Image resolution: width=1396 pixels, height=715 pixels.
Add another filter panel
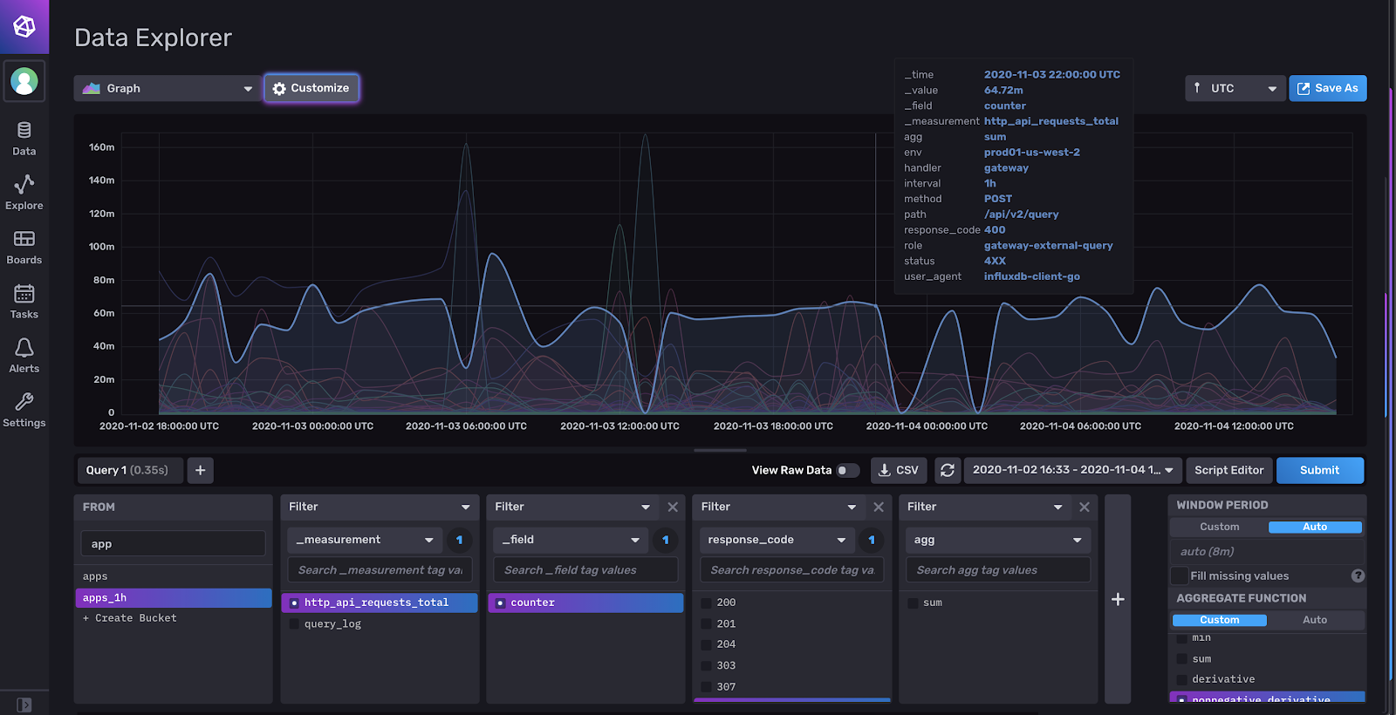pos(1118,599)
